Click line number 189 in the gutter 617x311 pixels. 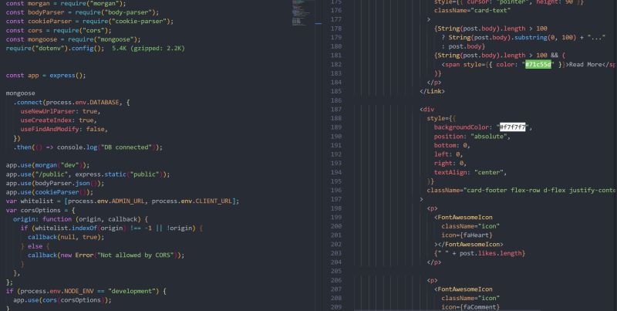pos(335,127)
